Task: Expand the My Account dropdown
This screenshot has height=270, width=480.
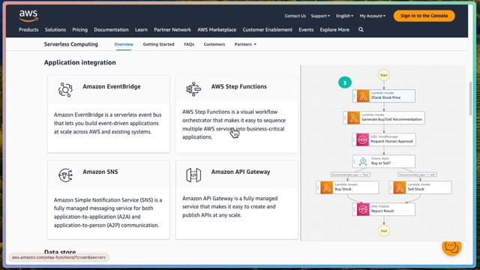Action: point(372,16)
